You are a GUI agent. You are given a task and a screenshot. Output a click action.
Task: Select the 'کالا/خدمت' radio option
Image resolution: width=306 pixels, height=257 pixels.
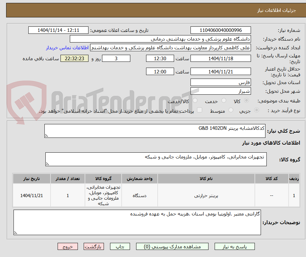(x=195, y=100)
